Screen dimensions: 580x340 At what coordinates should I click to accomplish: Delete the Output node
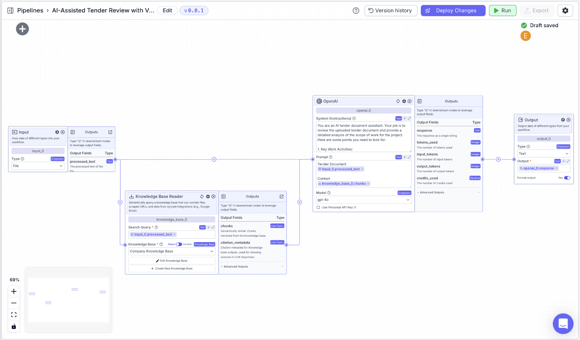[568, 120]
